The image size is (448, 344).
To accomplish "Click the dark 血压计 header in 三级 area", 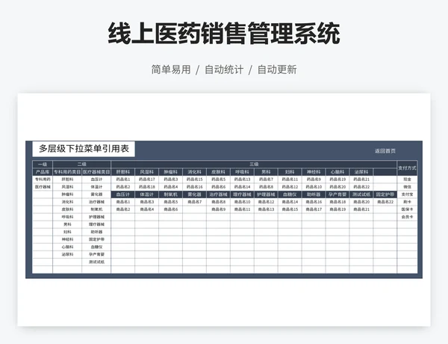I will [123, 194].
